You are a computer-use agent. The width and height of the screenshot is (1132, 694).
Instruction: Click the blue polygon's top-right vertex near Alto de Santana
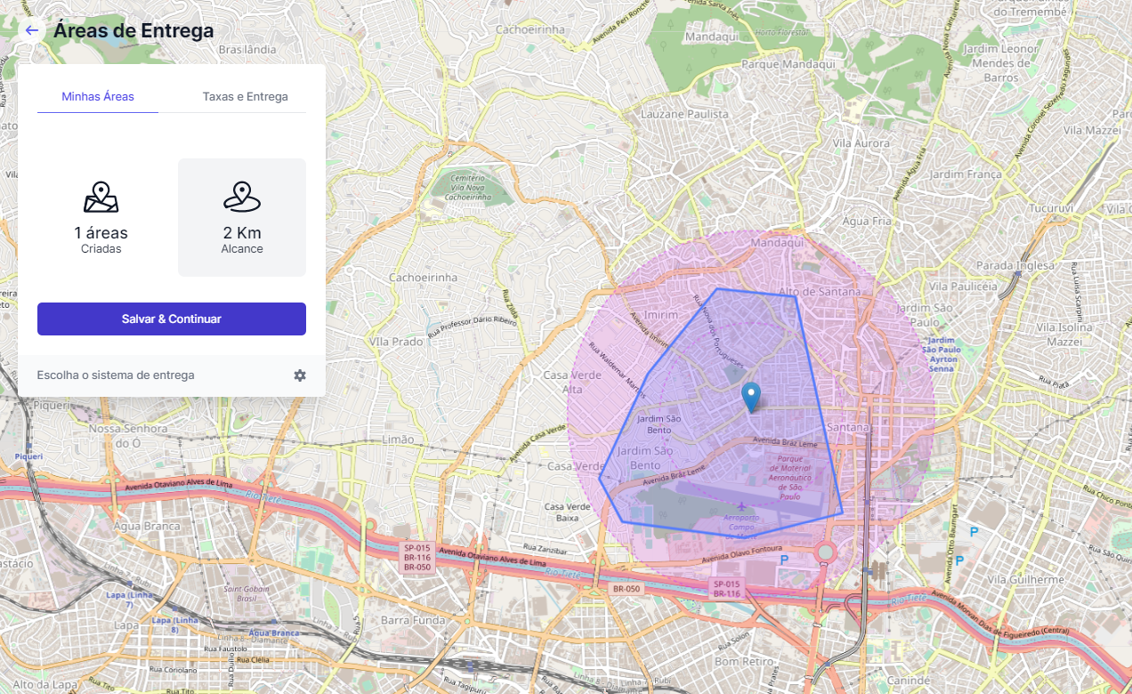coord(796,297)
